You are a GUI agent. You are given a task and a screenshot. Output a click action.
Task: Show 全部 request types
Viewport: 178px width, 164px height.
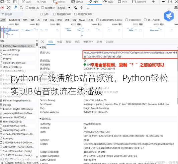3,20
